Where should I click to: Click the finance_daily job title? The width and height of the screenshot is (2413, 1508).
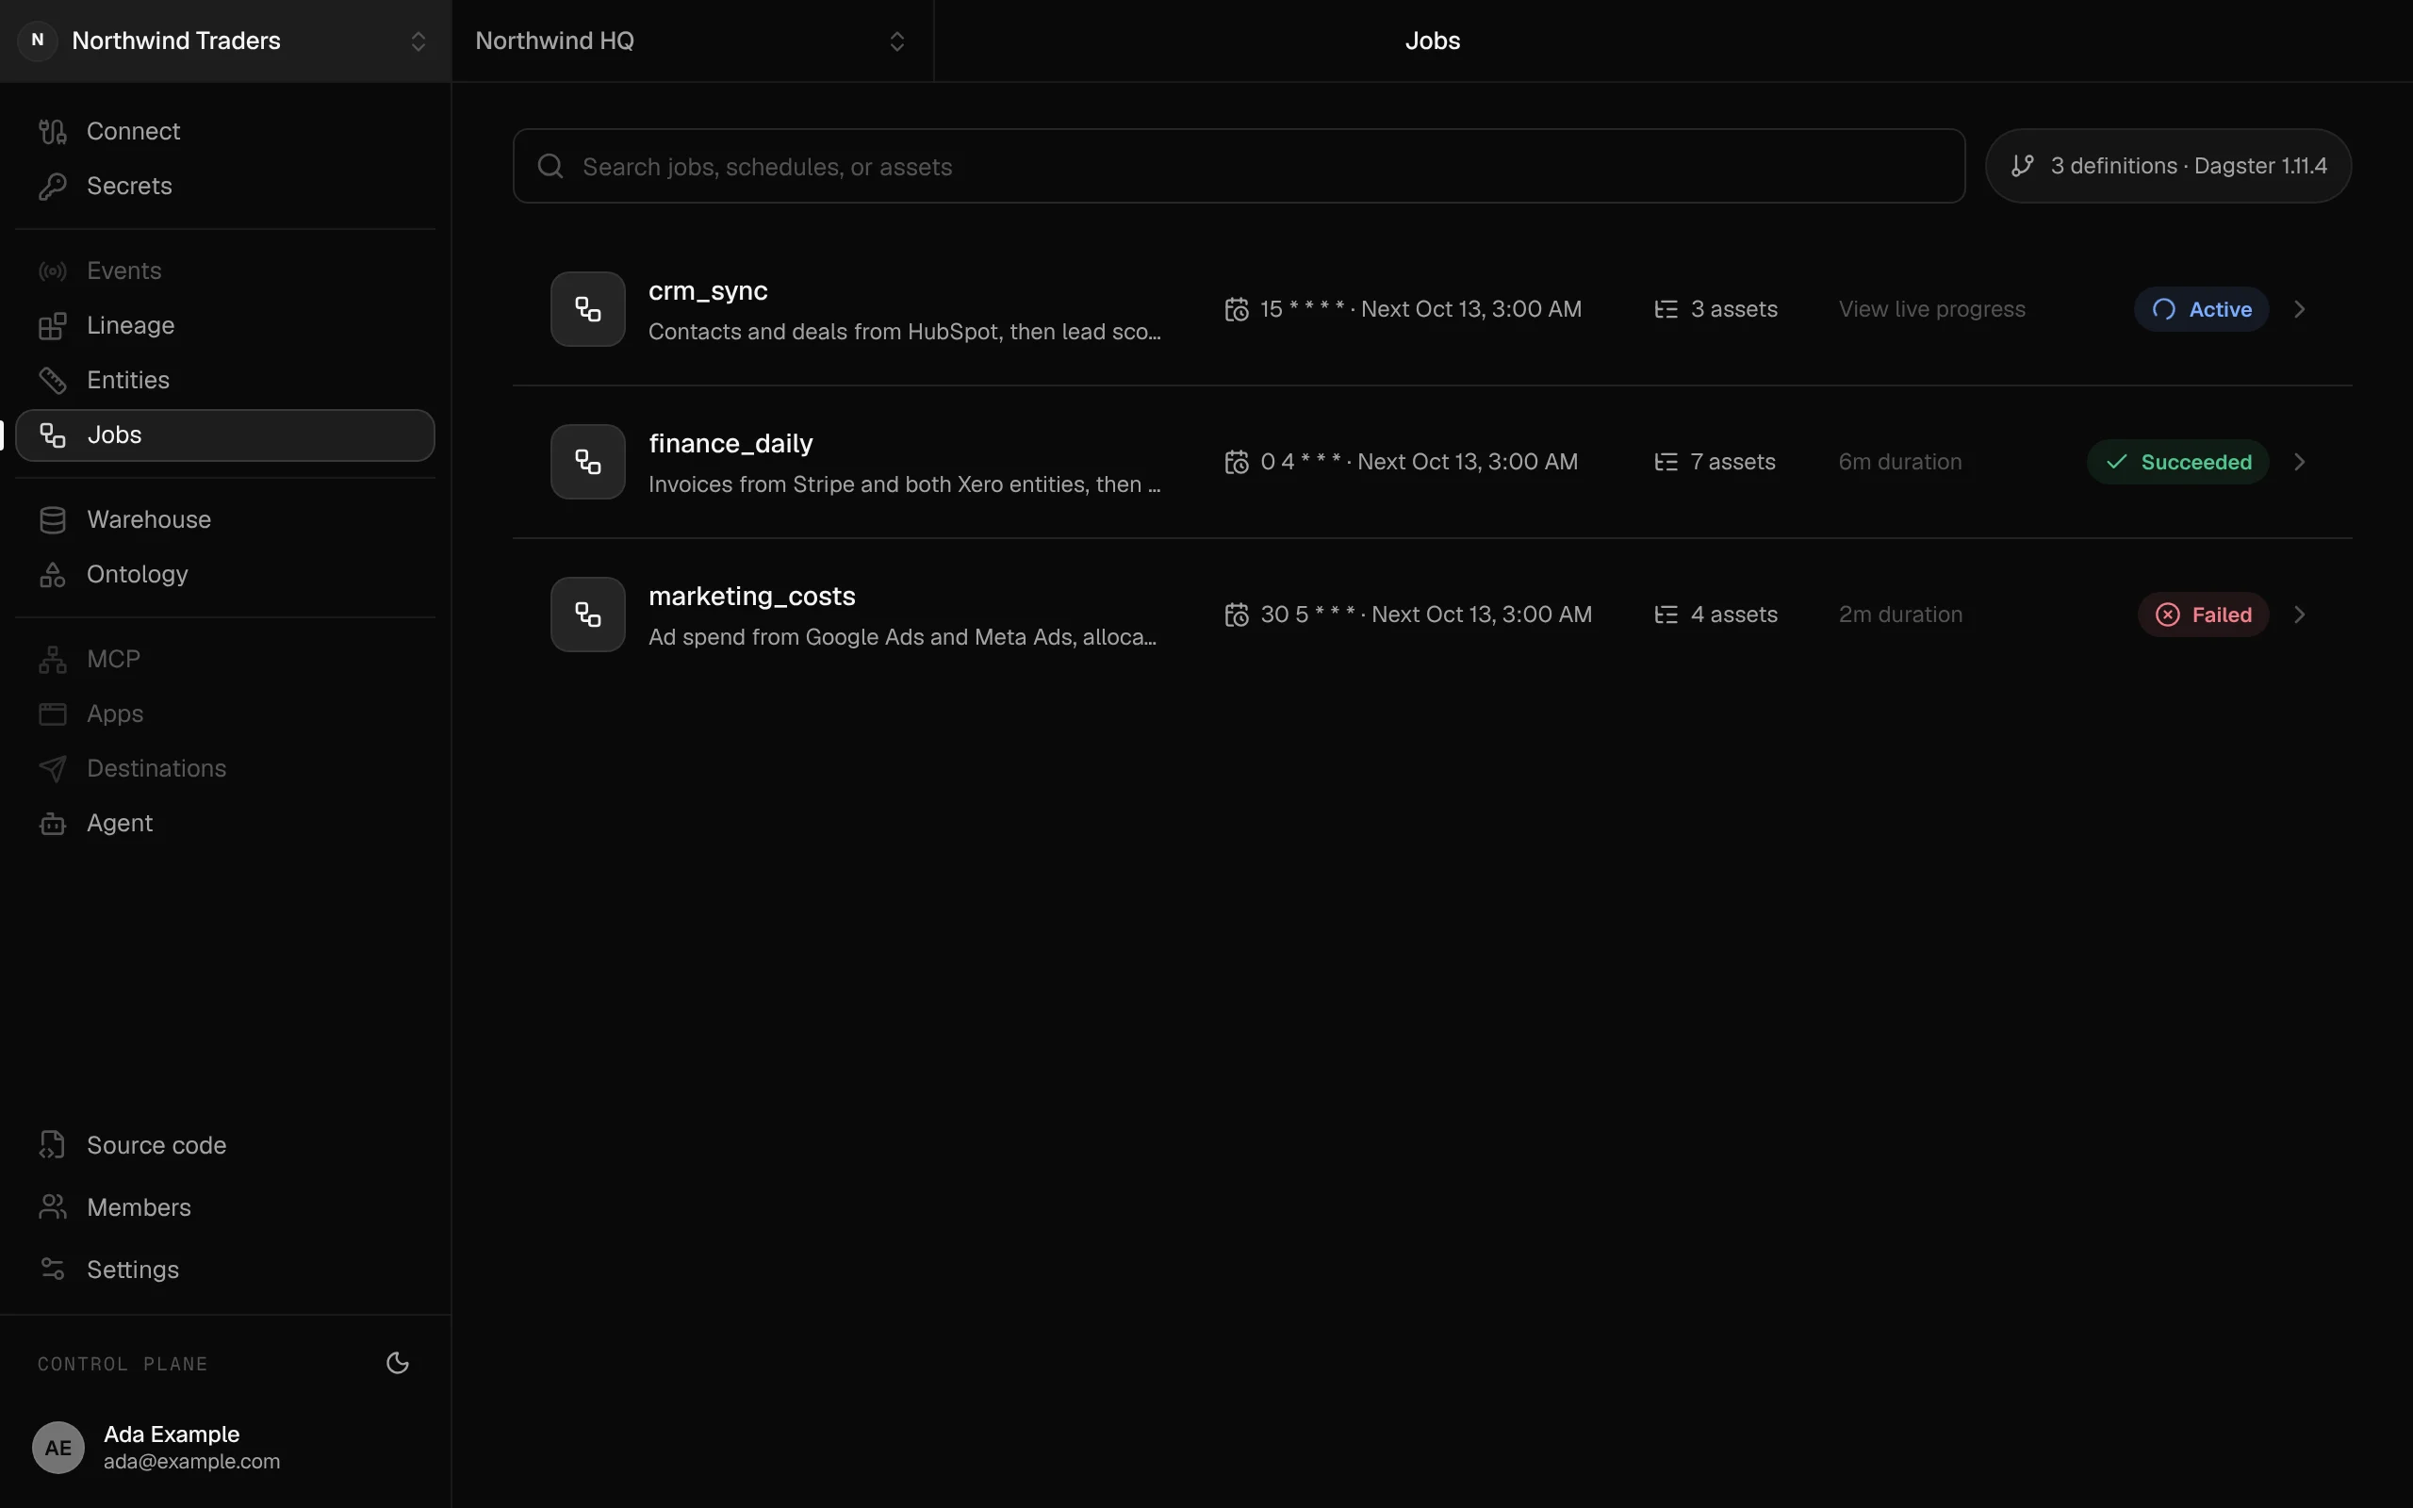[730, 444]
